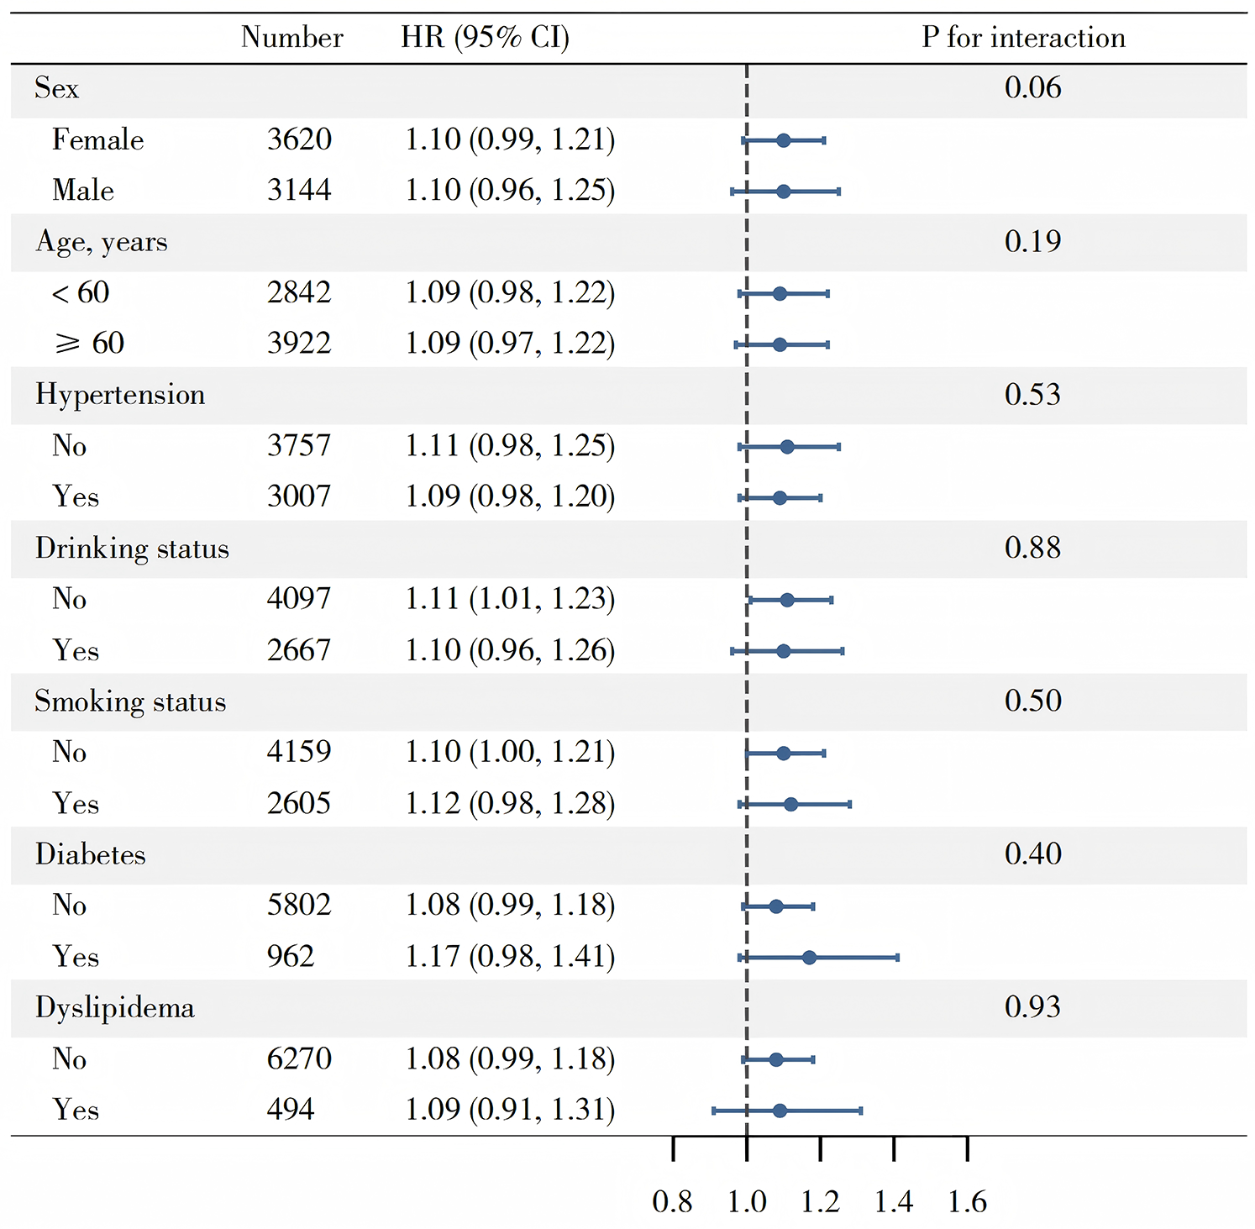Select the Sex subgroup header
The width and height of the screenshot is (1255, 1229).
[56, 88]
